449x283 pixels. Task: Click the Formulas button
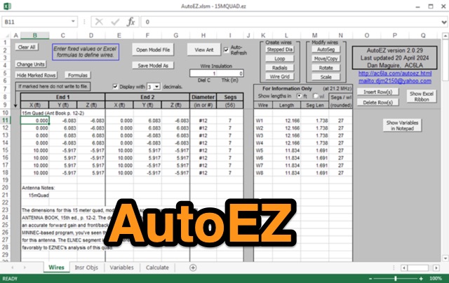pyautogui.click(x=78, y=75)
